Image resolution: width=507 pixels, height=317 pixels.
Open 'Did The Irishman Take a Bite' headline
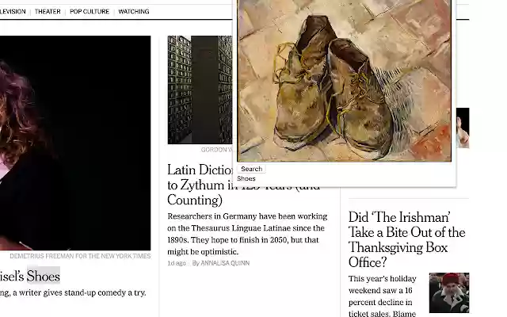click(406, 239)
